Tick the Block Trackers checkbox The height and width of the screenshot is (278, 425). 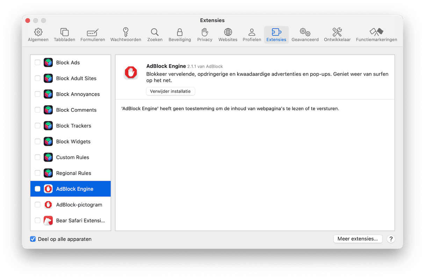click(37, 126)
